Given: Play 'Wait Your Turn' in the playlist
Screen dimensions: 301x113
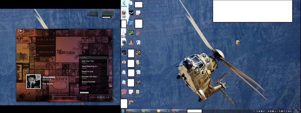Looking at the screenshot, I should tap(93, 62).
